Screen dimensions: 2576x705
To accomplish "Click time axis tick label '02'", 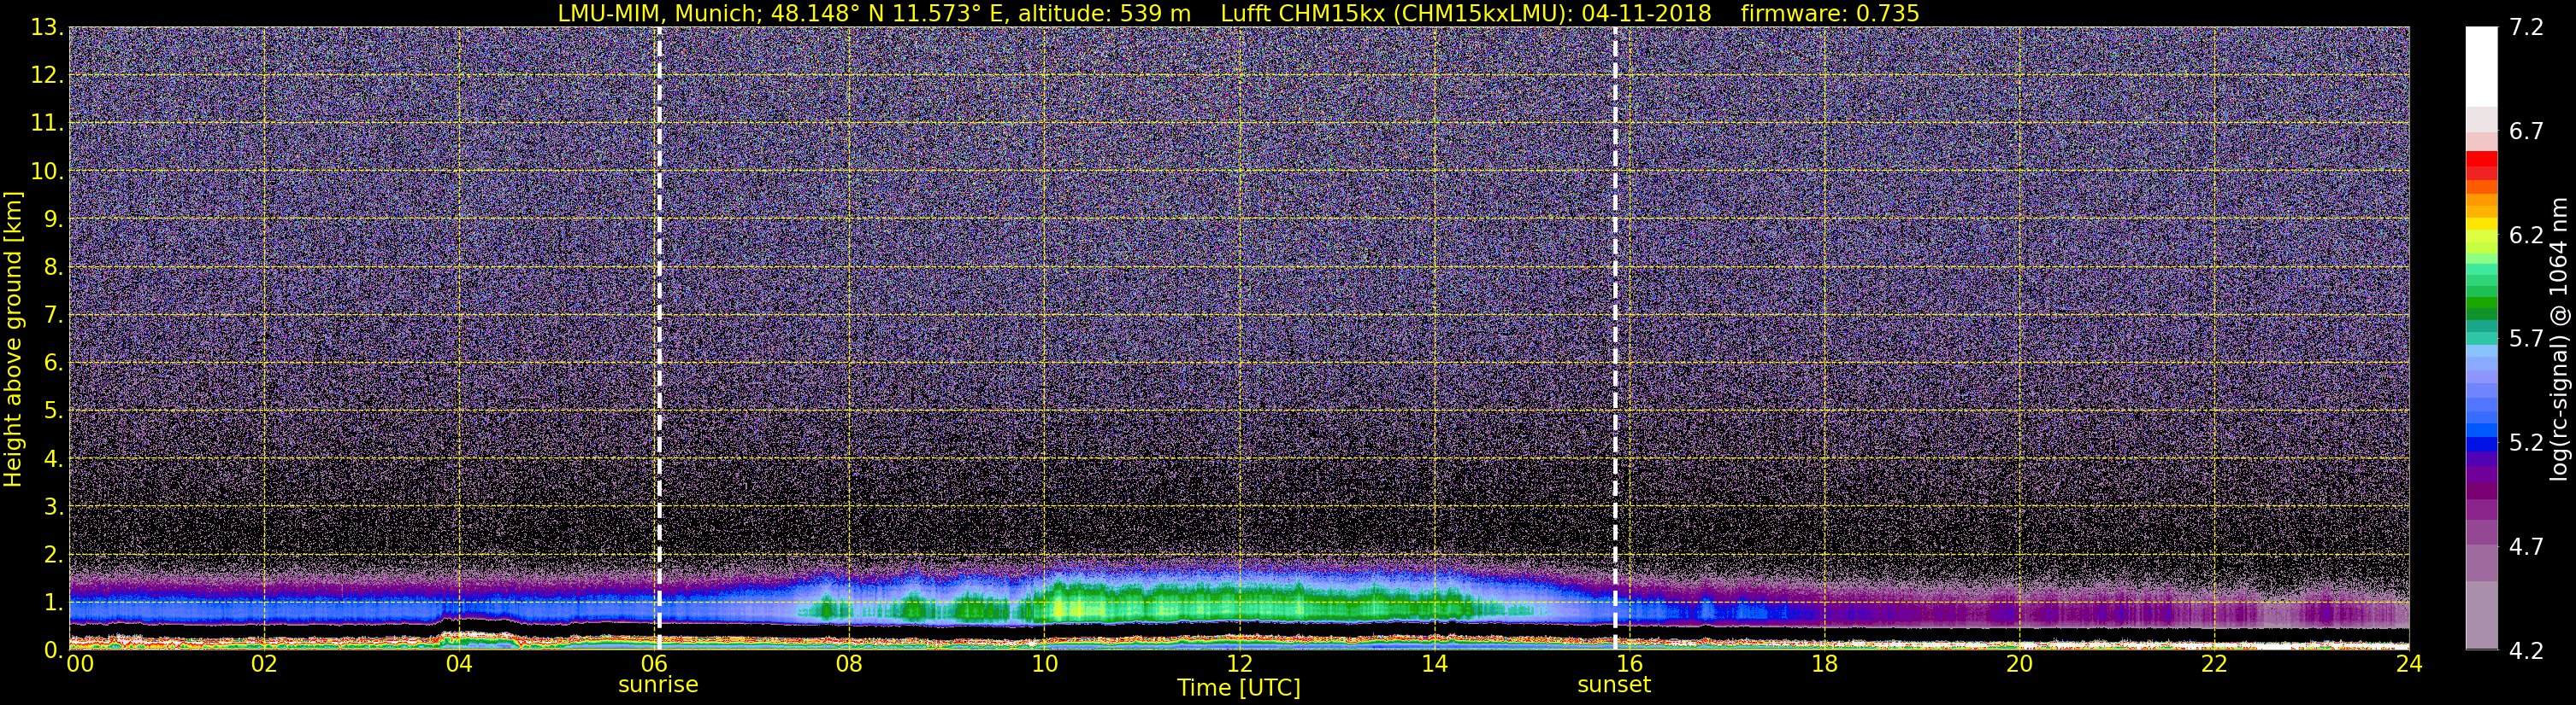I will pyautogui.click(x=264, y=664).
